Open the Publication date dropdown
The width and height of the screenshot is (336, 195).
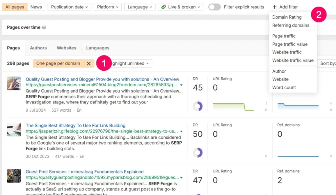click(x=69, y=7)
